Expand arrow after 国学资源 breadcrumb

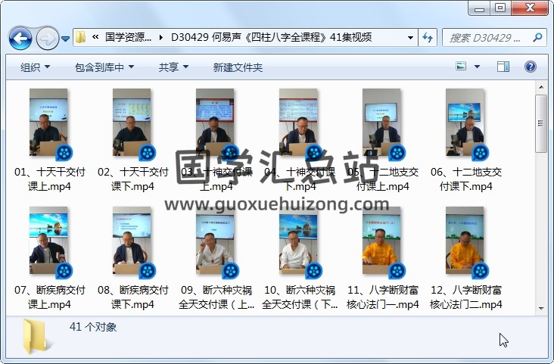(161, 37)
